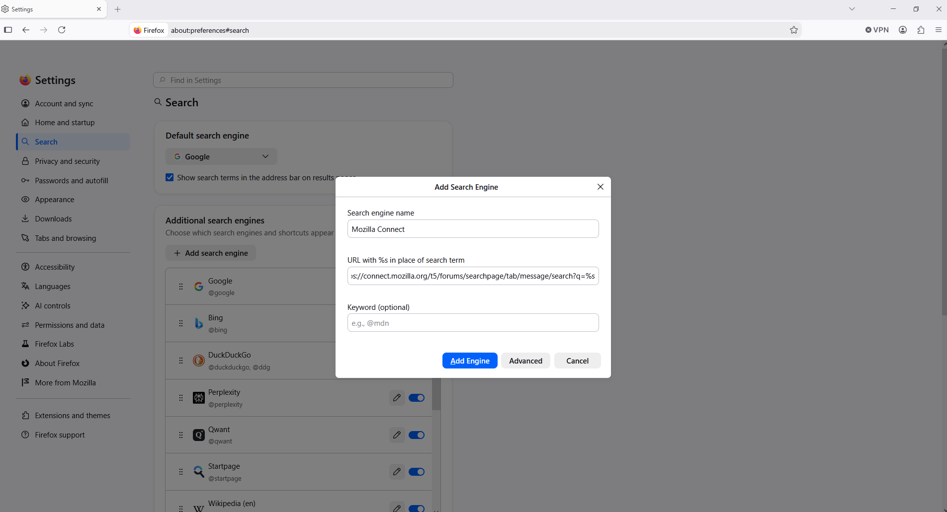947x512 pixels.
Task: Grab the Qwant row drag handle
Action: coord(181,435)
